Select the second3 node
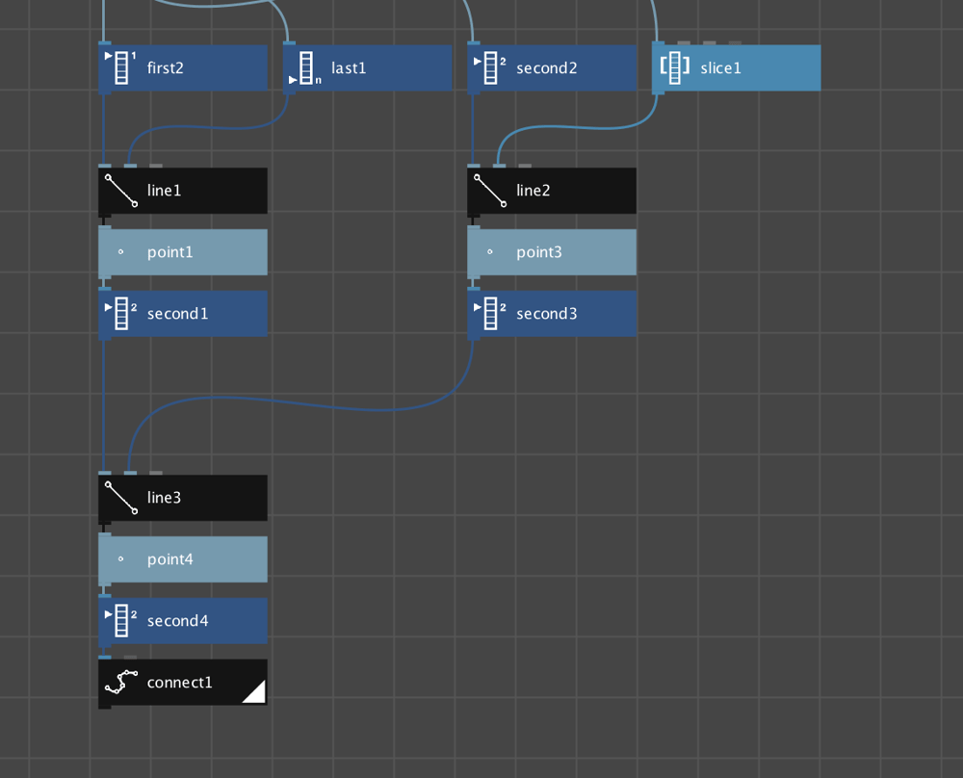This screenshot has height=778, width=963. 552,313
